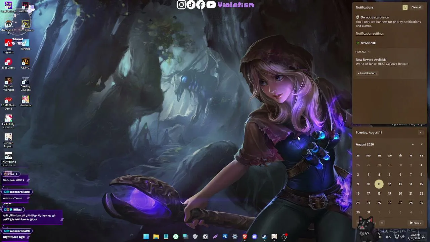Click the microphone icon in system tray
Viewport: 430px width, 242px height.
[x=380, y=237]
